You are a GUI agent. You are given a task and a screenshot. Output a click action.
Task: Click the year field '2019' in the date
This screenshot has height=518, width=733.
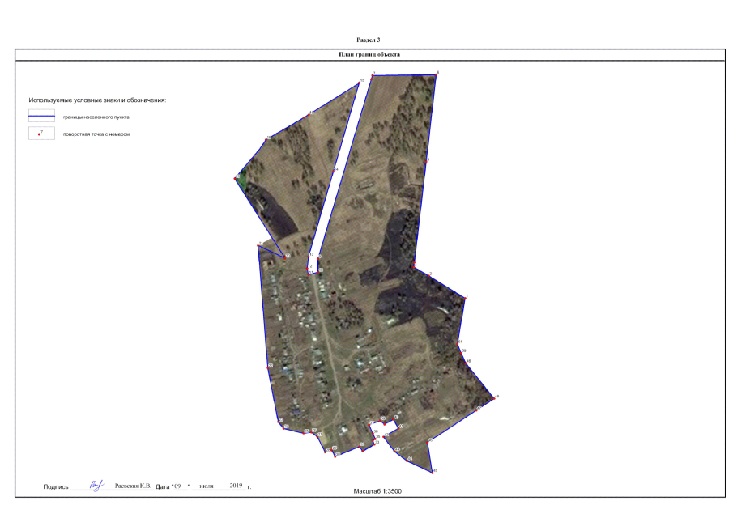238,486
